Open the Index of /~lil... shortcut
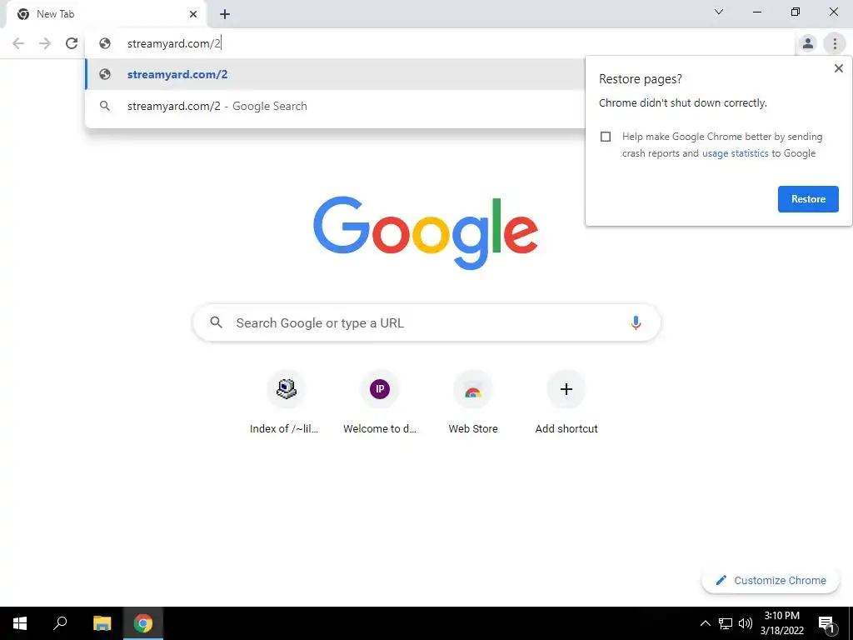This screenshot has height=640, width=853. coord(287,402)
